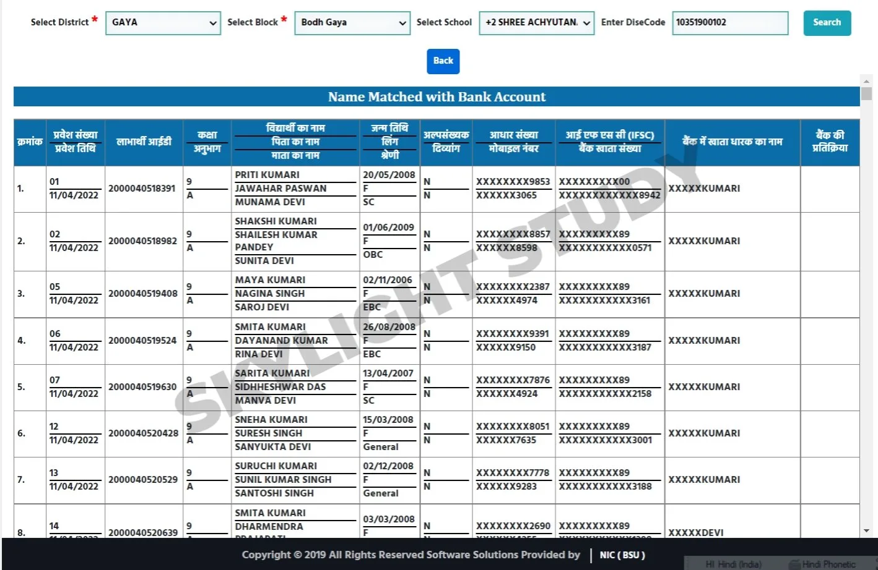Click beneficiary ID 2000040519630
Viewport: 878px width, 570px height.
click(142, 387)
